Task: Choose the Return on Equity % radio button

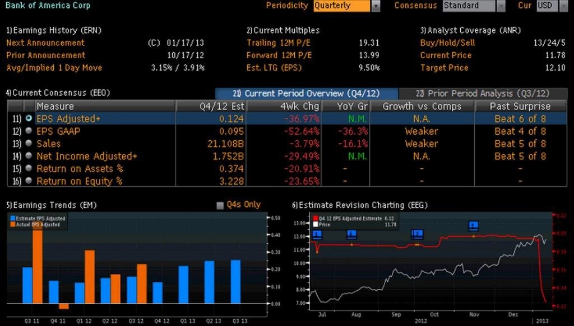Action: 29,181
